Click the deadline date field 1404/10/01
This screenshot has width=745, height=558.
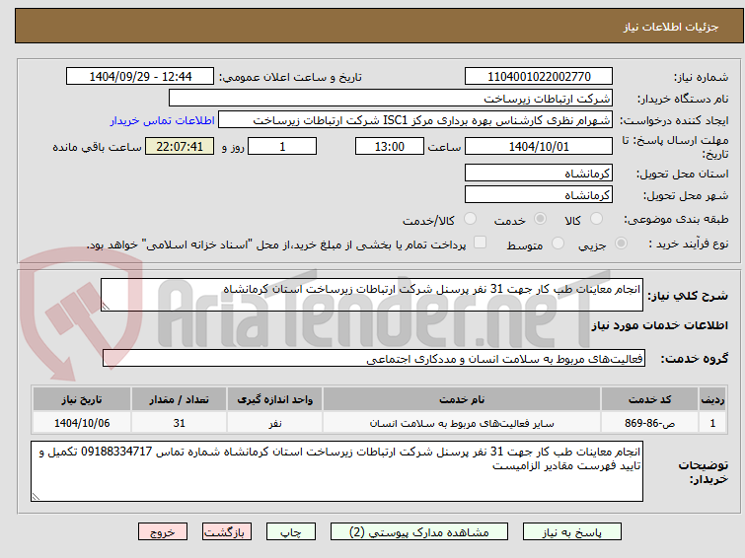point(539,146)
